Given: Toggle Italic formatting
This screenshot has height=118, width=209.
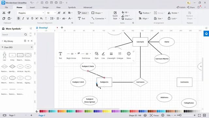Looking at the screenshot, I should point(23,18).
